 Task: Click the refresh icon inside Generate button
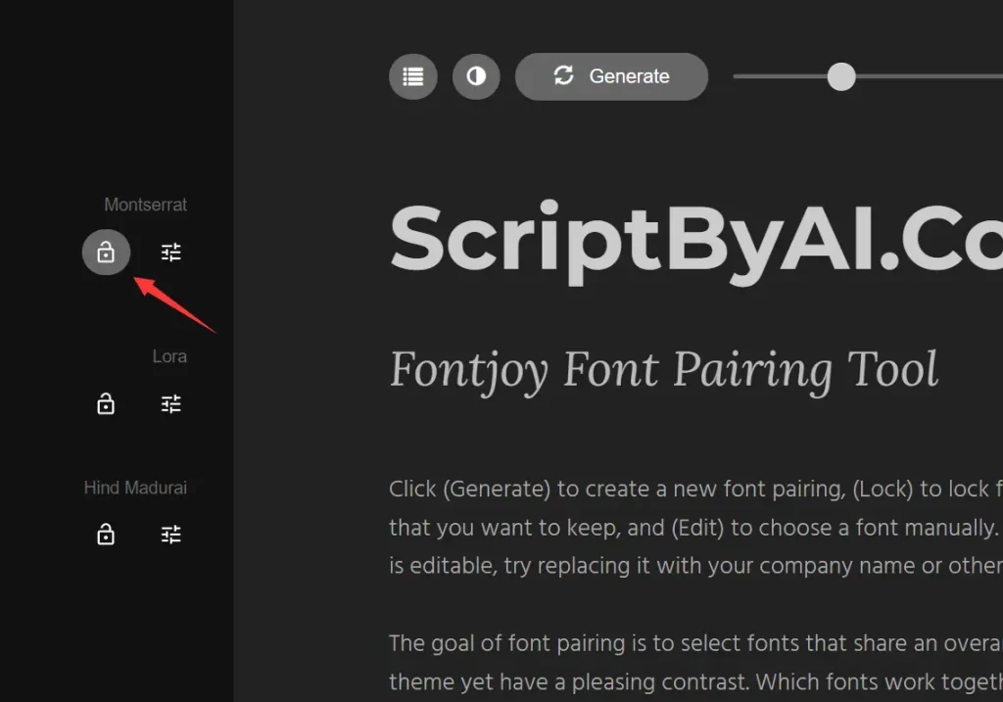563,75
